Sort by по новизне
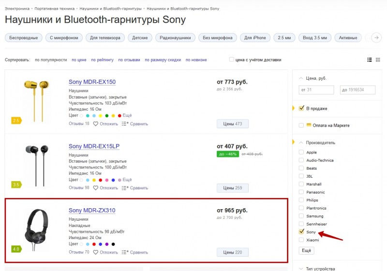This screenshot has width=387, height=271. pyautogui.click(x=196, y=60)
